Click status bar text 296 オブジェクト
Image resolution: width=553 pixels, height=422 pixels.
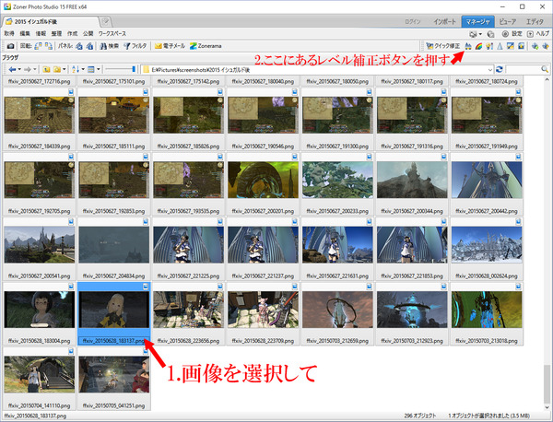click(x=420, y=416)
